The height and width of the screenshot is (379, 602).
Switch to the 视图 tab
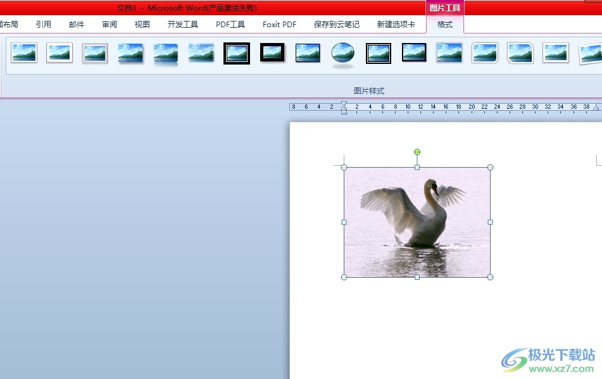(x=142, y=25)
